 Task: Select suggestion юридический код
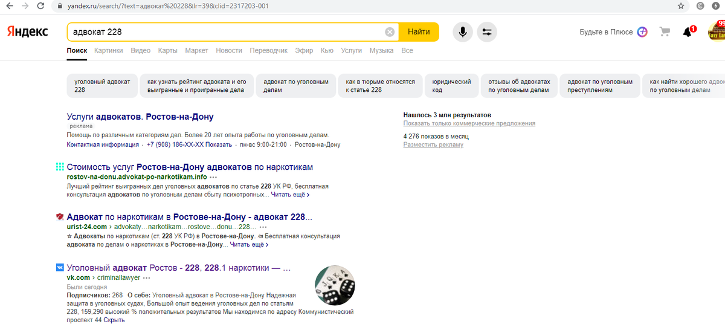[x=452, y=85]
